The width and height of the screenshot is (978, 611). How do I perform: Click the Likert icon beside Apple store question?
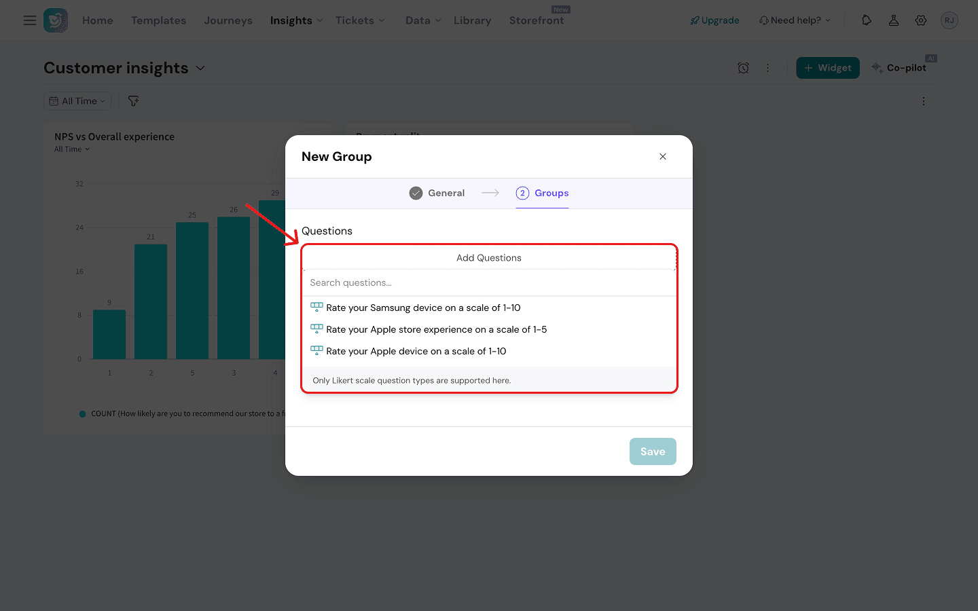point(316,329)
